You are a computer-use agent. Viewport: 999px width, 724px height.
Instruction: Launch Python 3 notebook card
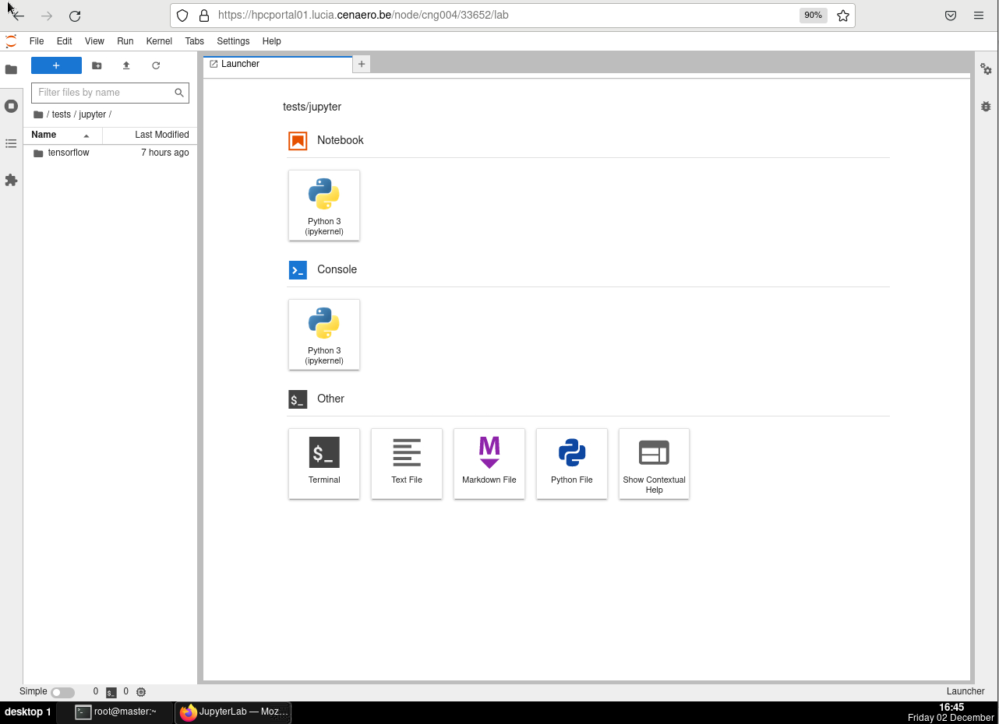point(324,206)
